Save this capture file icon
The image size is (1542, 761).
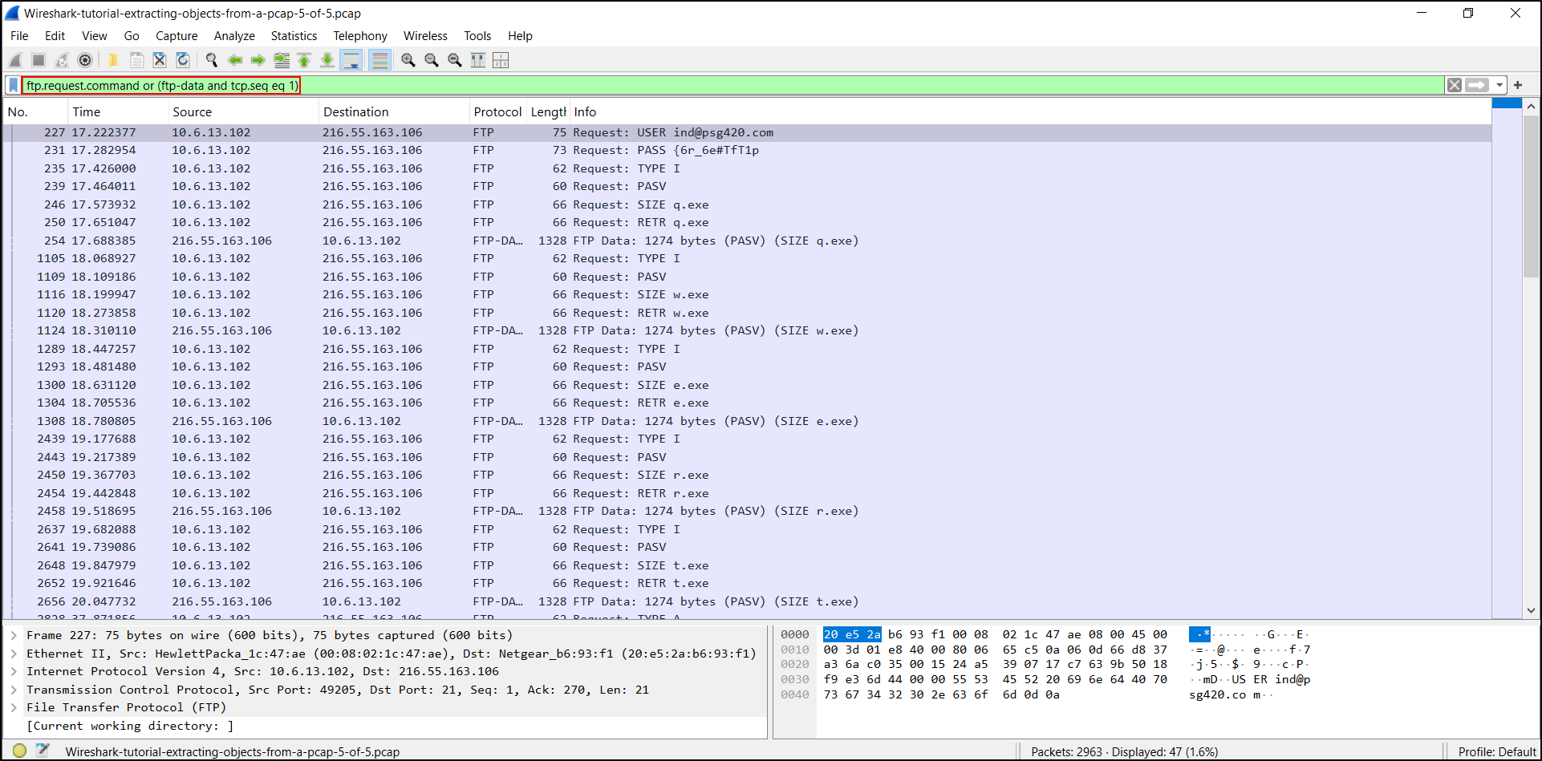(136, 60)
